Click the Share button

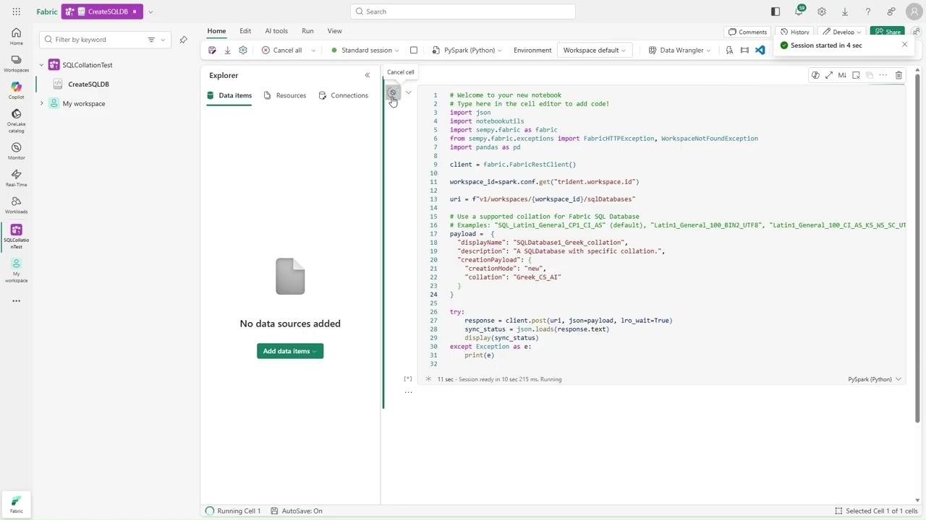887,32
